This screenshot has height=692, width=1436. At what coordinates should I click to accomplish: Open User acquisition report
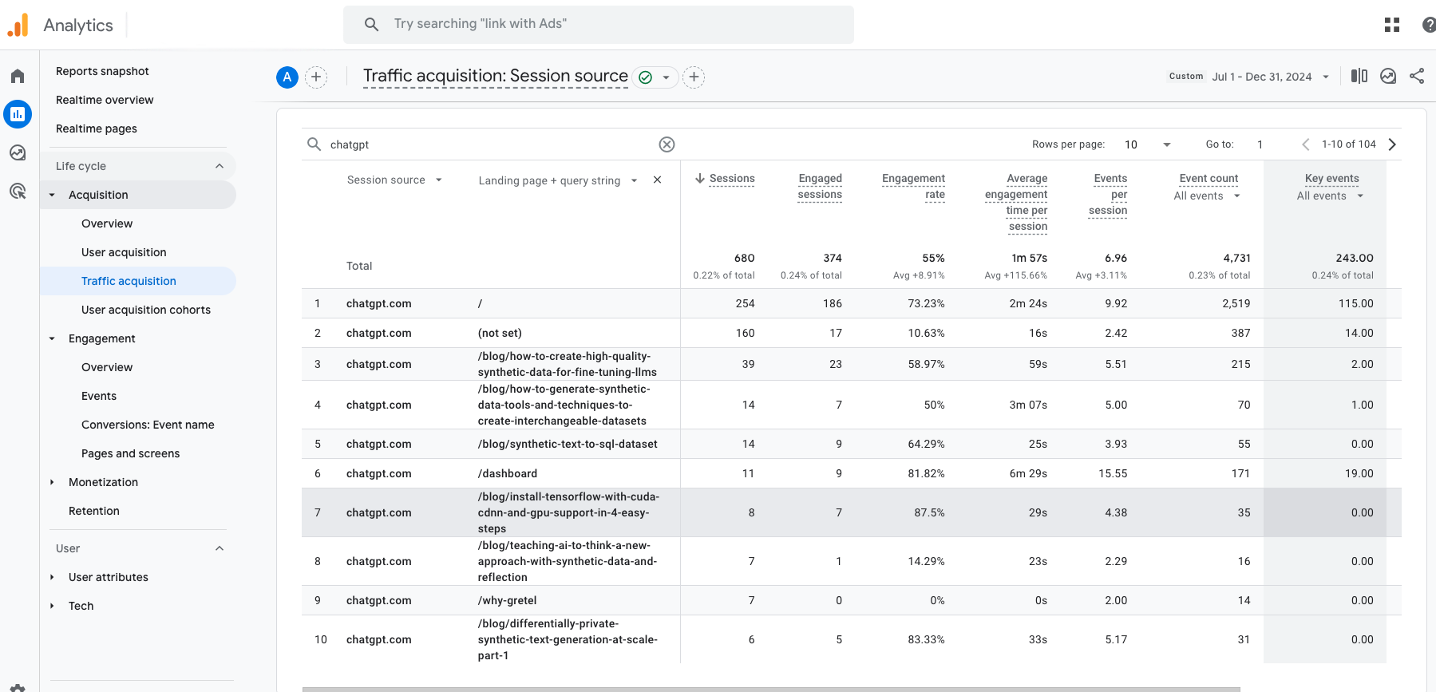click(x=124, y=252)
